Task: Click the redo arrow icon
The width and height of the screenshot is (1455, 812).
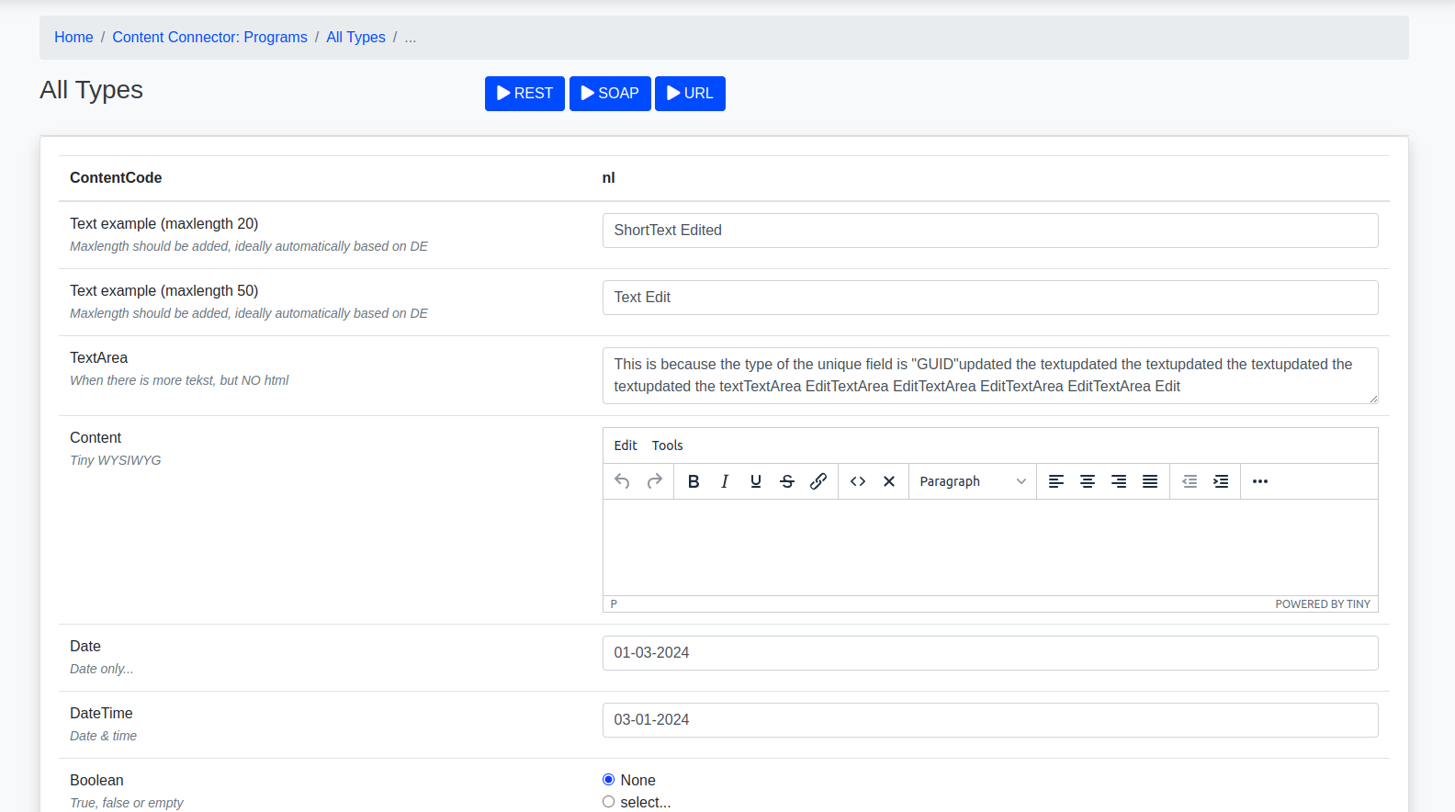Action: pyautogui.click(x=654, y=481)
